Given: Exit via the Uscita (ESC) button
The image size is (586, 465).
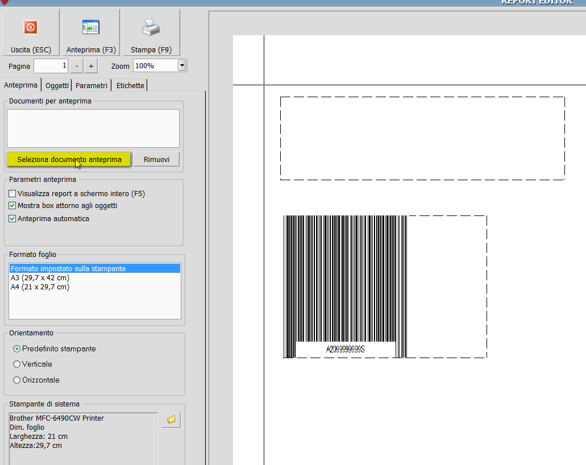Looking at the screenshot, I should (31, 33).
